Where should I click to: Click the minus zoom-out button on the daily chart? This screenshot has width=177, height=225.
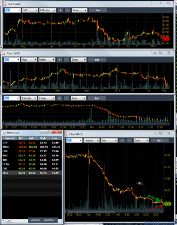pos(68,10)
